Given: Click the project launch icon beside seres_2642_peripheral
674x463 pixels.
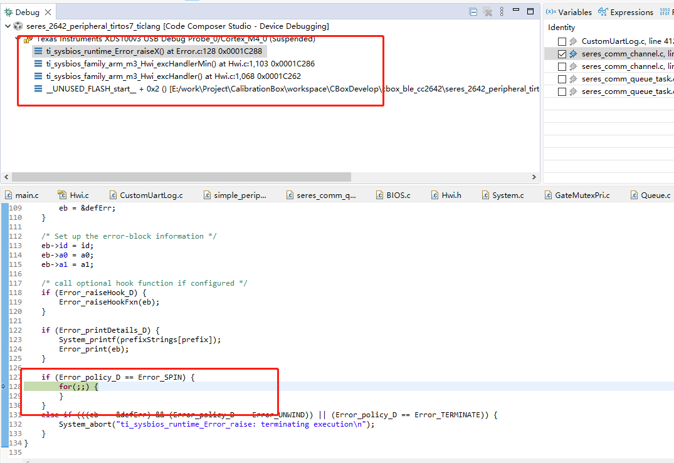Looking at the screenshot, I should pos(18,26).
